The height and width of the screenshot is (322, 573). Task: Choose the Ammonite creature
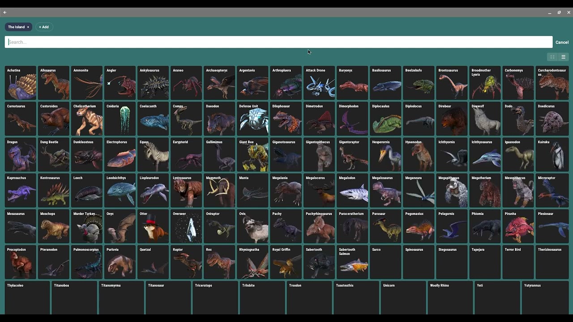coord(87,83)
